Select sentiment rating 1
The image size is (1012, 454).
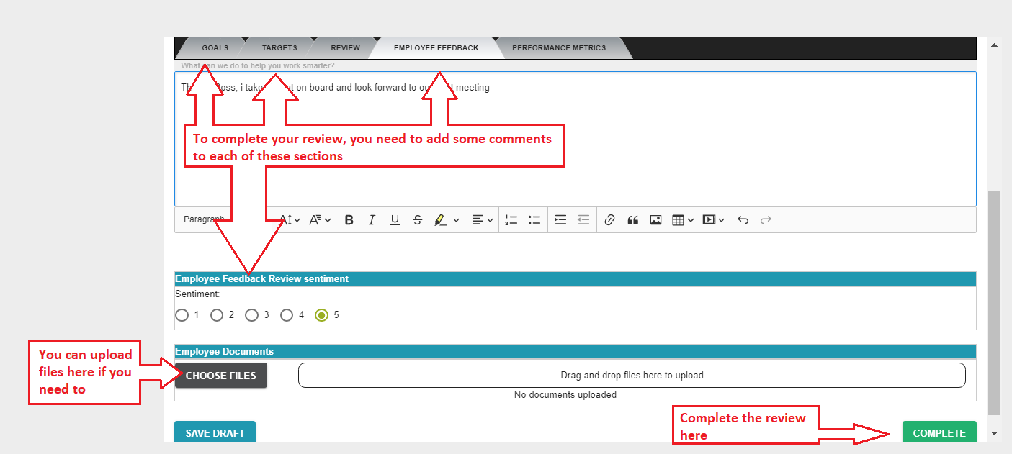click(x=182, y=315)
